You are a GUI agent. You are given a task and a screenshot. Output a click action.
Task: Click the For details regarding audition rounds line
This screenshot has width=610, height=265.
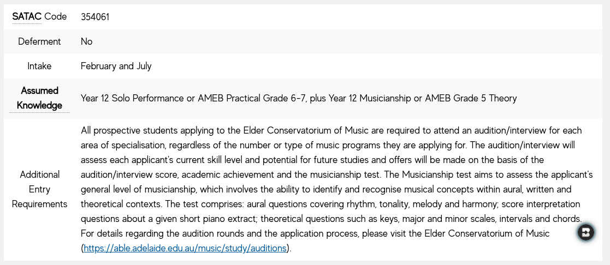coord(315,233)
